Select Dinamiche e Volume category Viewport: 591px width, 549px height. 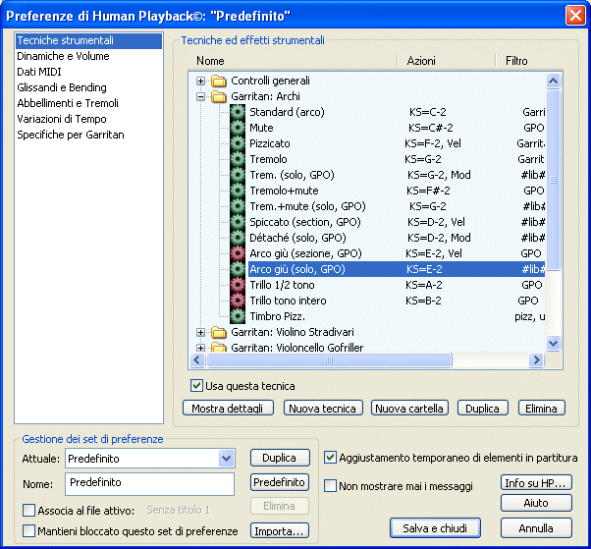(63, 56)
